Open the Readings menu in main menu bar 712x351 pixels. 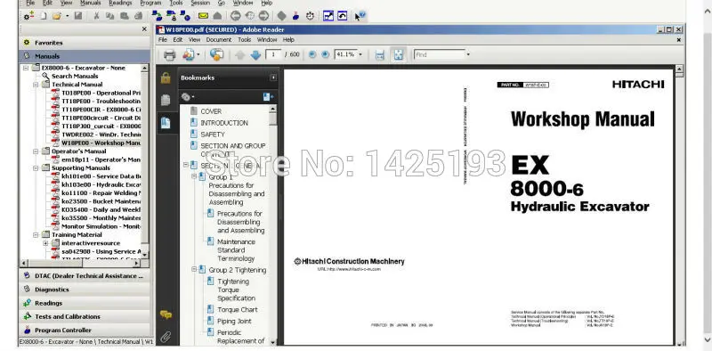tap(120, 3)
